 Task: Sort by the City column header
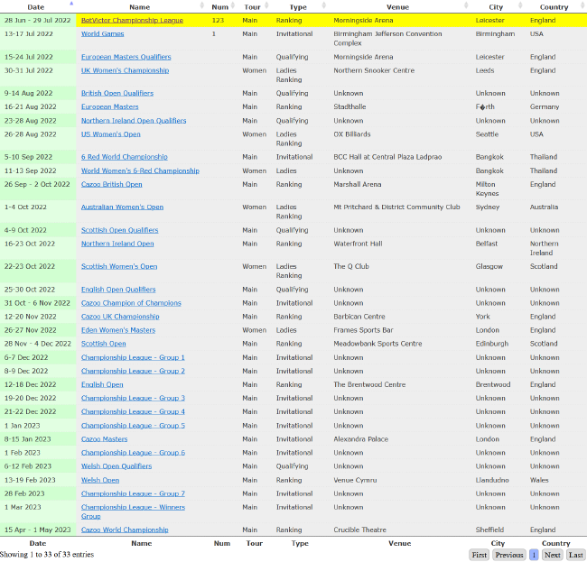coord(498,6)
